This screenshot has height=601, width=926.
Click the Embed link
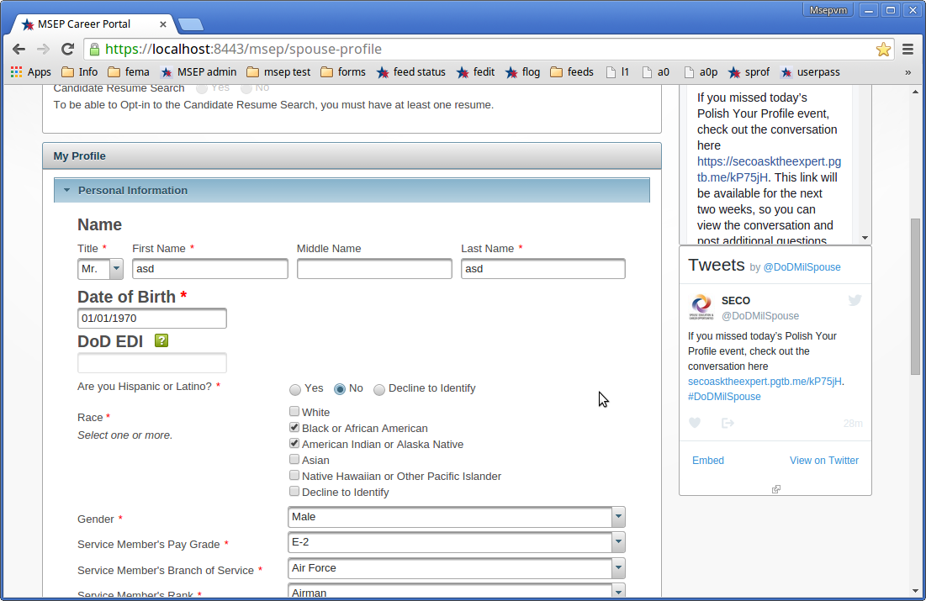tap(708, 461)
